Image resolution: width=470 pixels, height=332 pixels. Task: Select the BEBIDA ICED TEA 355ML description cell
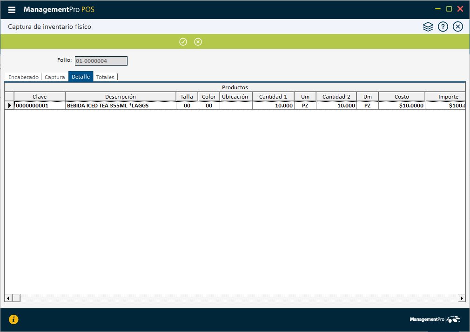point(120,106)
